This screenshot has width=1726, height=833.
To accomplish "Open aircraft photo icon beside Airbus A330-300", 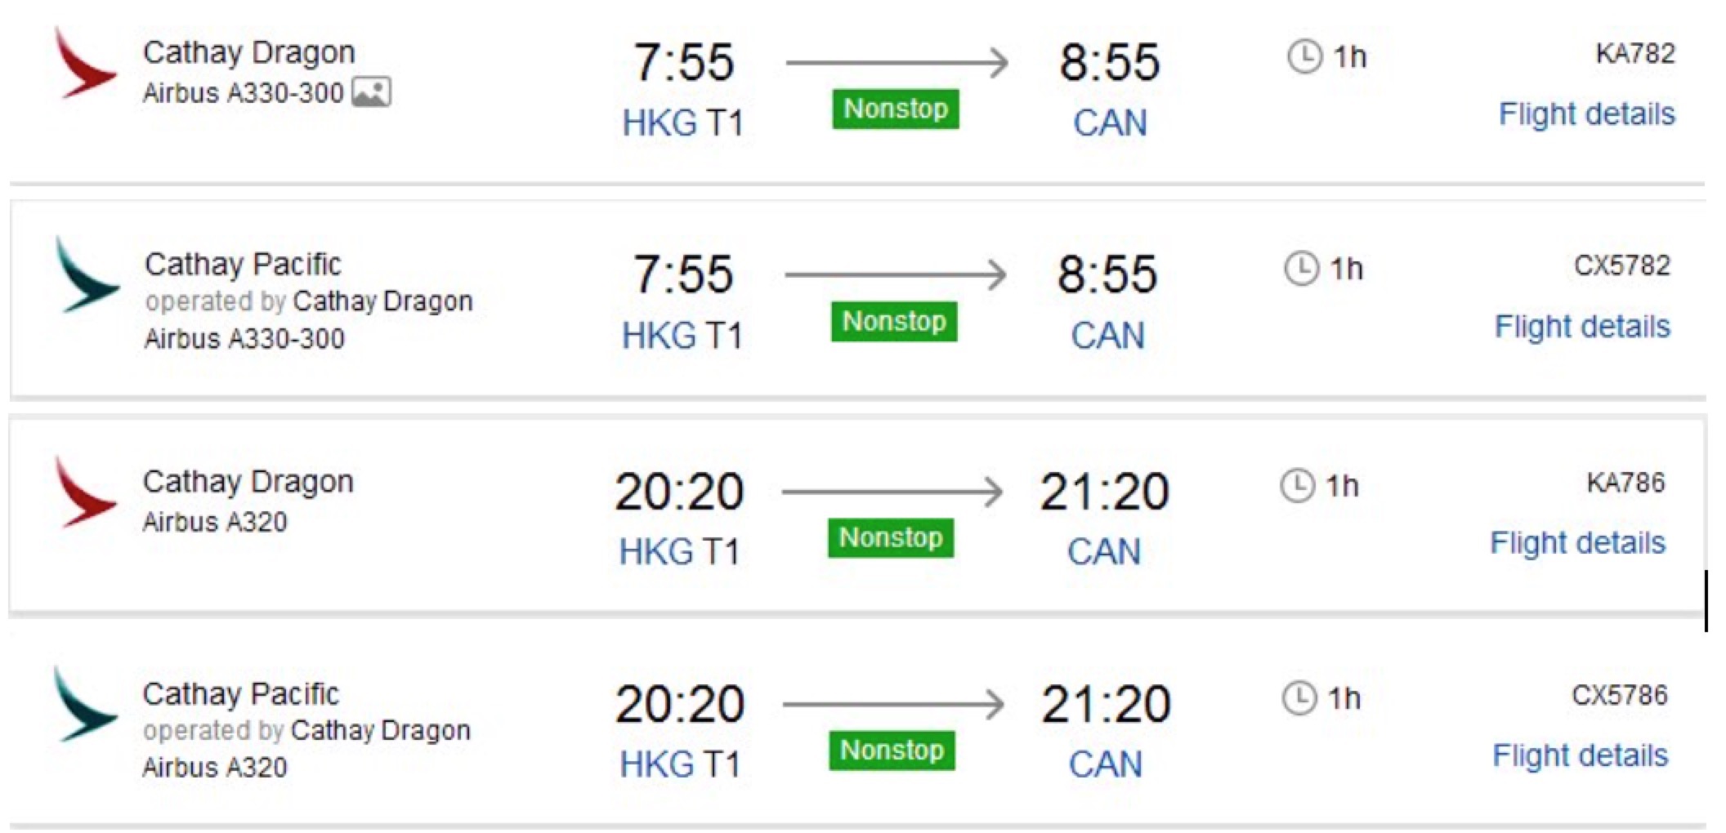I will 371,92.
